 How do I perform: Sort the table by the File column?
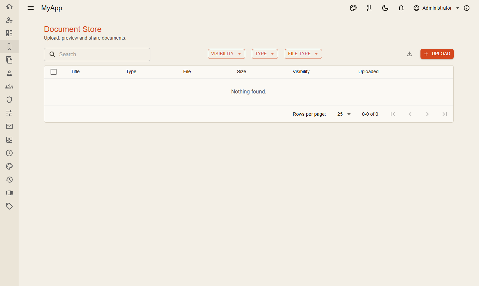pyautogui.click(x=187, y=71)
